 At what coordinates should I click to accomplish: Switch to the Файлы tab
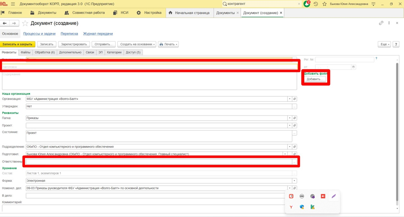click(25, 52)
